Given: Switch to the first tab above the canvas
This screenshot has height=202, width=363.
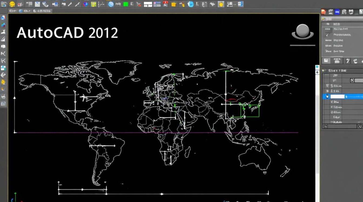Looking at the screenshot, I should (x=14, y=11).
